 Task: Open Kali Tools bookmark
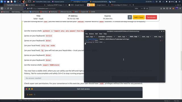(x=25, y=12)
